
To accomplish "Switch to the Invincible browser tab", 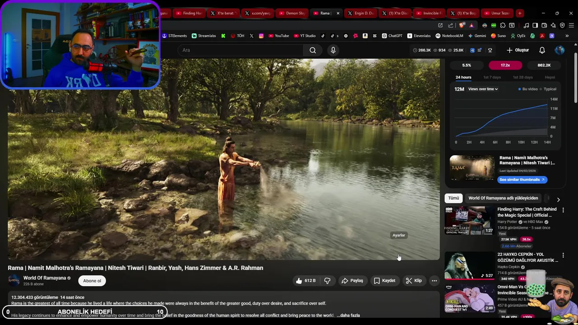I will click(429, 13).
